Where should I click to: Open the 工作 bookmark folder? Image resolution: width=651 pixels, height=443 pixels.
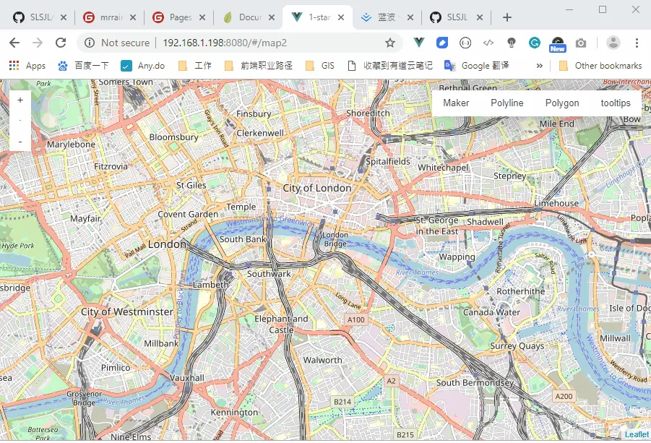tap(194, 66)
